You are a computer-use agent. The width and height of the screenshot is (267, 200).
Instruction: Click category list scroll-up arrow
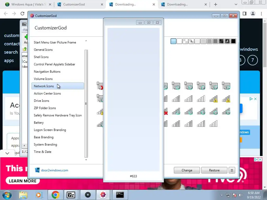[x=86, y=41]
